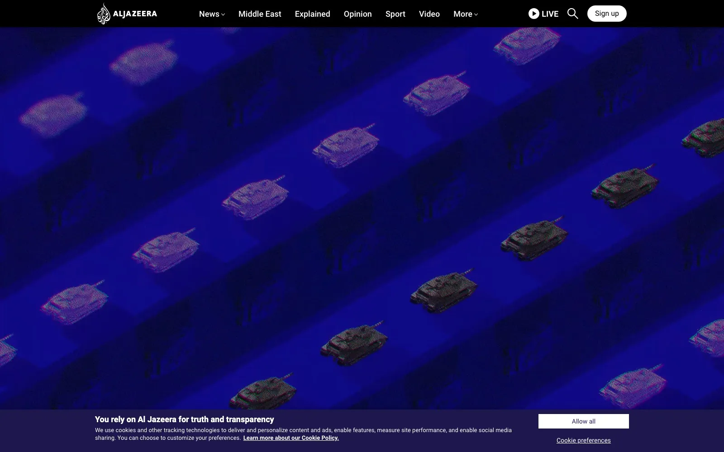Expand the News dropdown menu

(212, 14)
